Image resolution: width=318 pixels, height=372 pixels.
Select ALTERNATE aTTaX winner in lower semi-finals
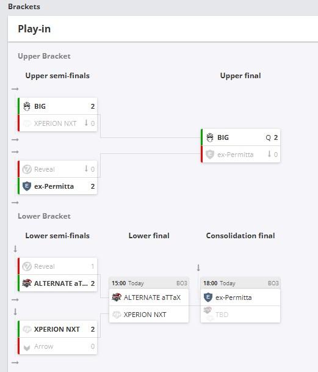point(57,283)
